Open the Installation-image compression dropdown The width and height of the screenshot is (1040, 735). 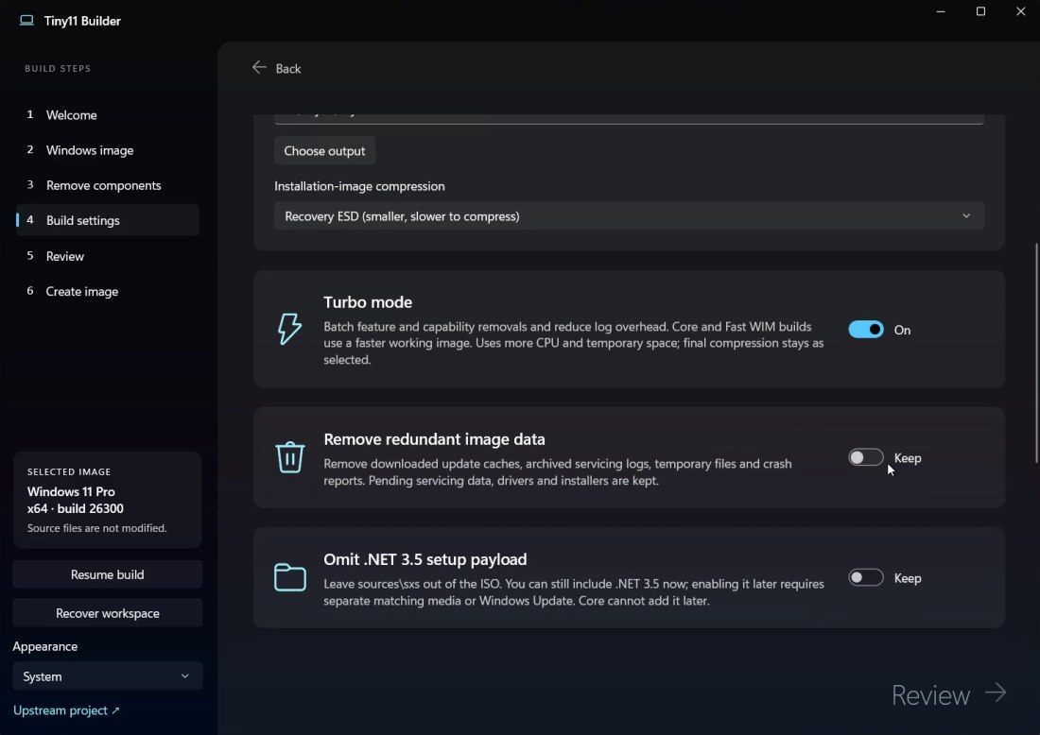click(x=629, y=216)
